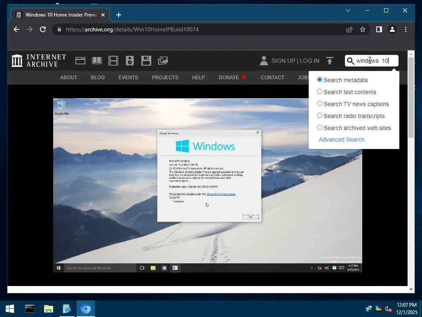422x317 pixels.
Task: Click the archive.org address bar URL
Action: (x=132, y=29)
